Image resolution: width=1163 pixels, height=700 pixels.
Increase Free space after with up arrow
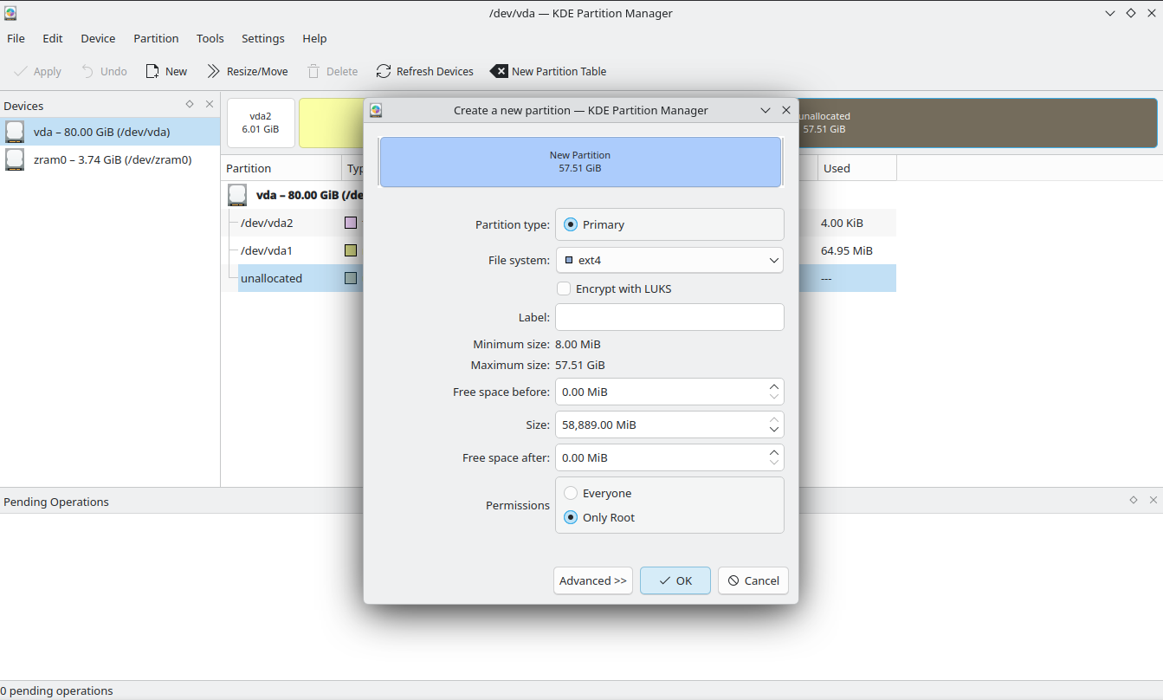tap(774, 452)
